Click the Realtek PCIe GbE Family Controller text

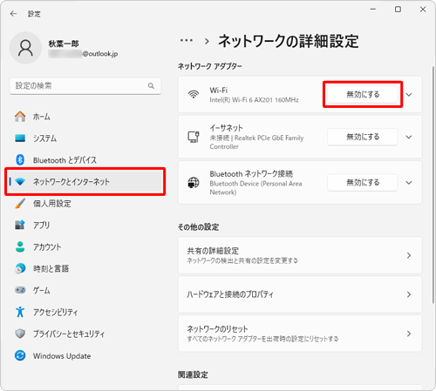[x=256, y=142]
